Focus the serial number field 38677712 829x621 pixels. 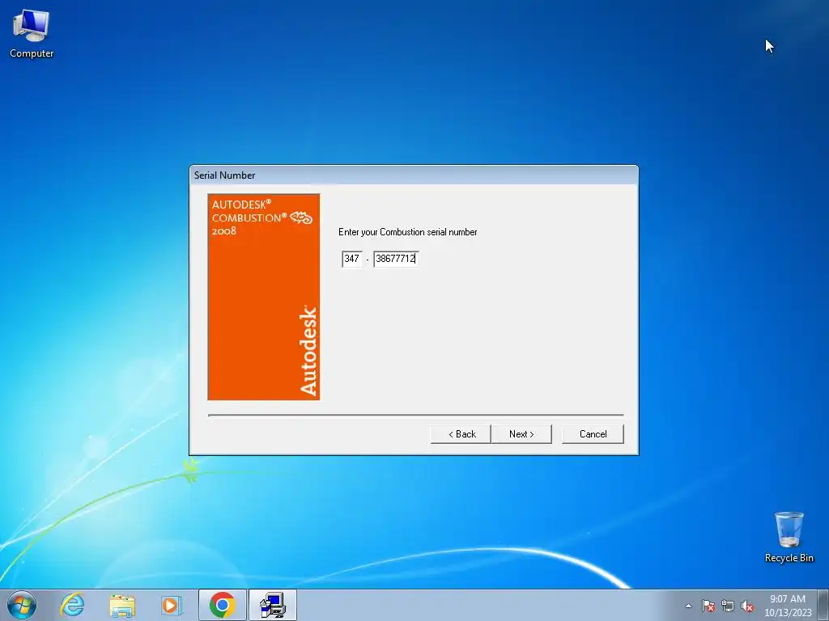396,259
